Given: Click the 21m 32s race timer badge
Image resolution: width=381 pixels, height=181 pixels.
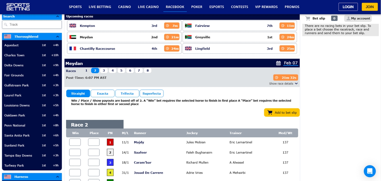Looking at the screenshot, I should tap(286, 78).
